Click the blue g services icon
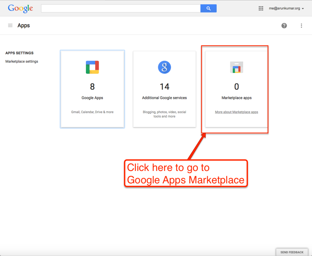Screen dimensions: 312x256 pos(164,67)
